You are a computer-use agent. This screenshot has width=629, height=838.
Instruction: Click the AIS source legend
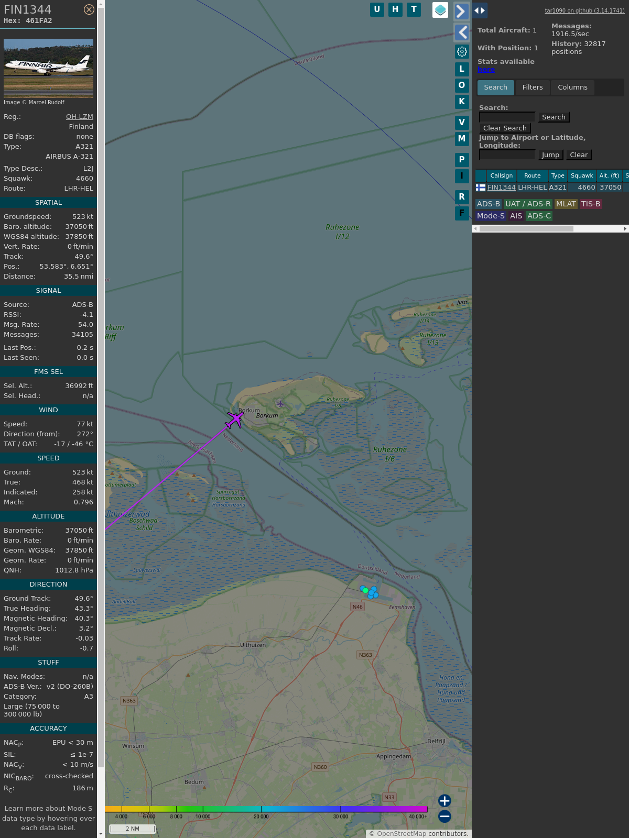coord(516,216)
